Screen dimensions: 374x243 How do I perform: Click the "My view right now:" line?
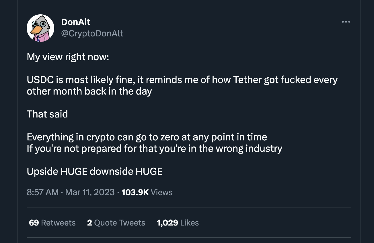coord(68,57)
